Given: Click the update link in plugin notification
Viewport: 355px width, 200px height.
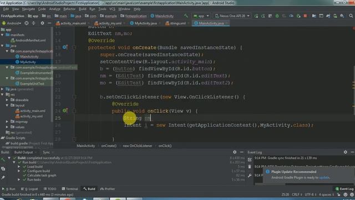Looking at the screenshot, I should coord(324,178).
